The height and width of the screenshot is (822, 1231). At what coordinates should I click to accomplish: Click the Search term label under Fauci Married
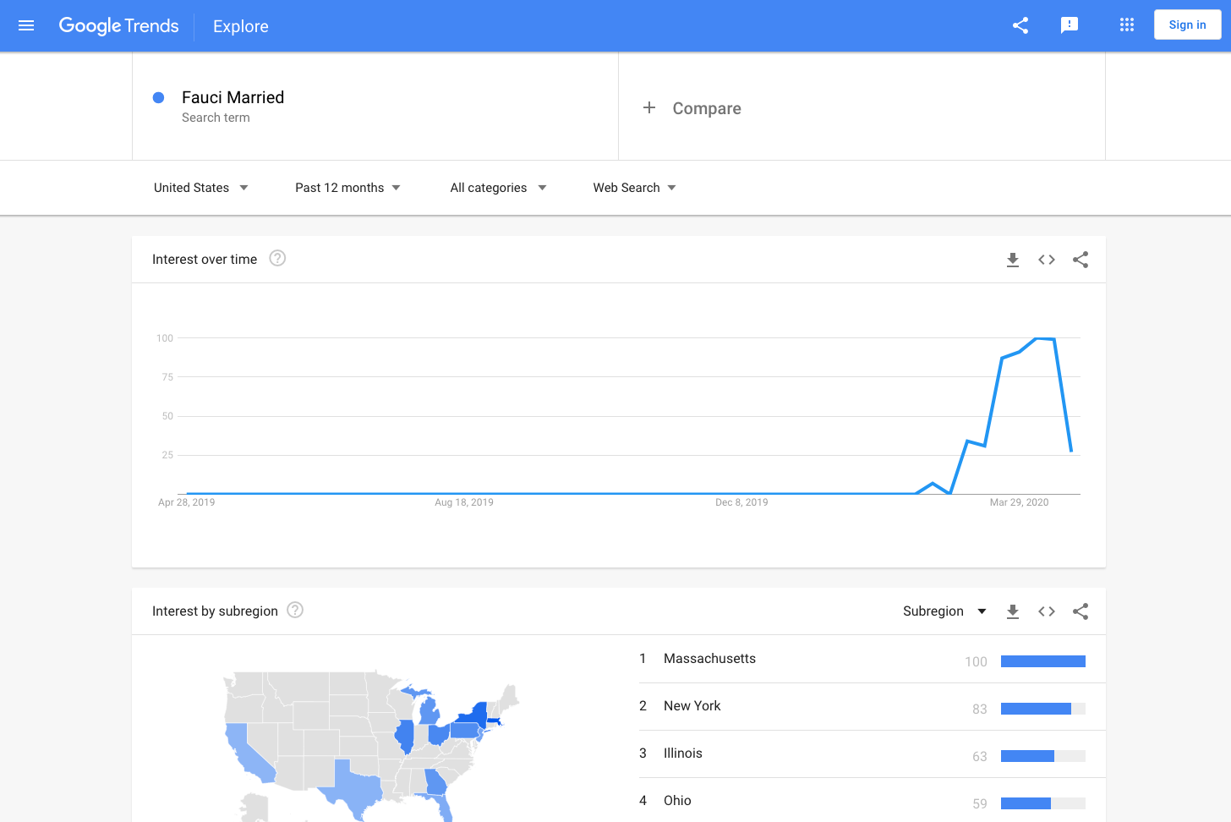[x=216, y=118]
